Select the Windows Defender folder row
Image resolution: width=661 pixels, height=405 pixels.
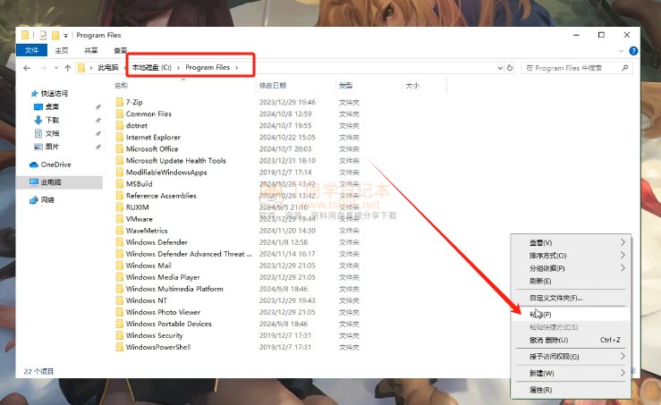(157, 242)
